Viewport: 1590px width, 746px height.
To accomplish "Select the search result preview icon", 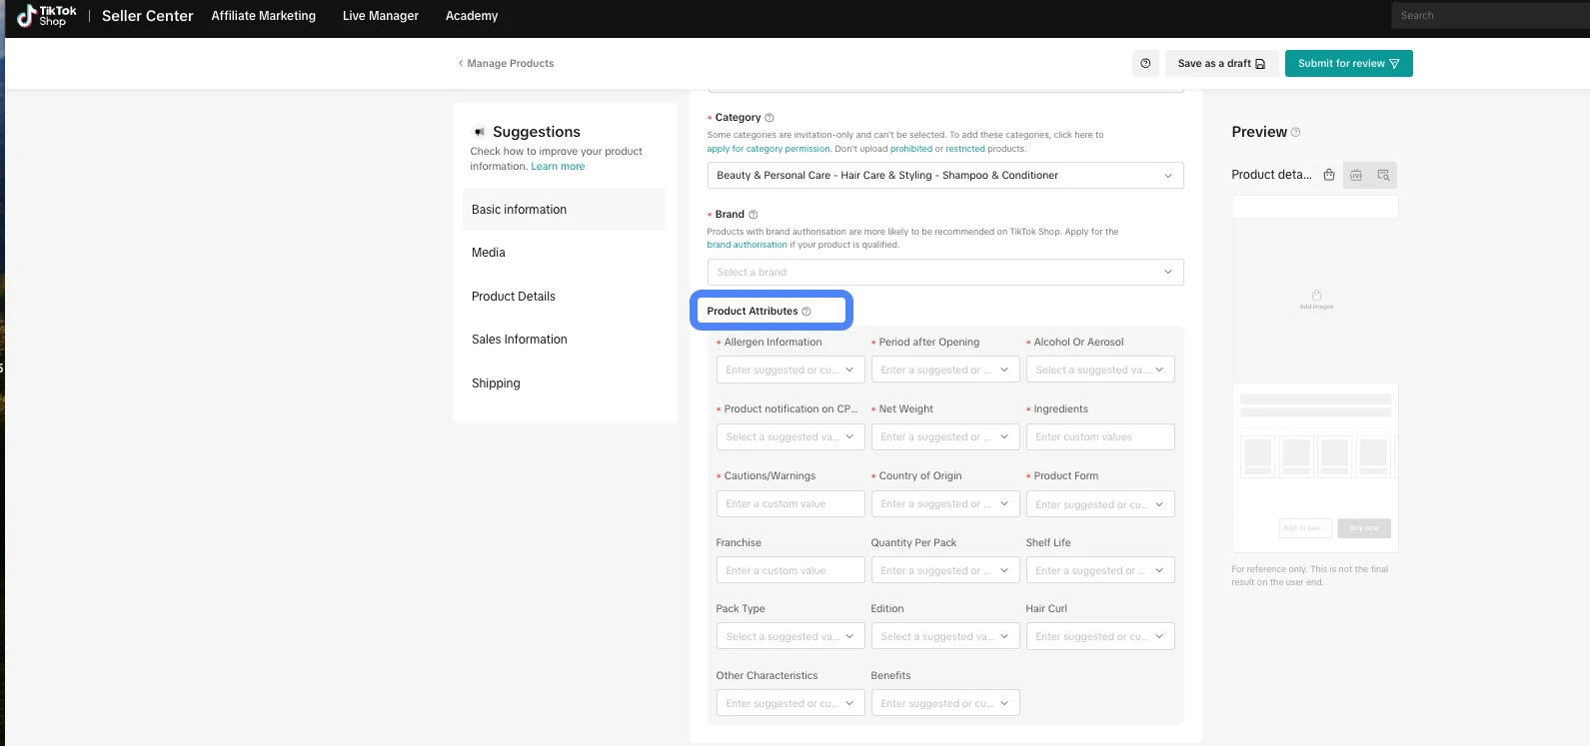I will pyautogui.click(x=1383, y=175).
